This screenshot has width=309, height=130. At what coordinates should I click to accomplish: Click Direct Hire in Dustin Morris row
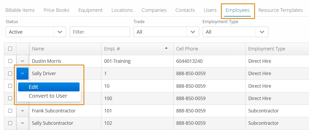(x=260, y=61)
